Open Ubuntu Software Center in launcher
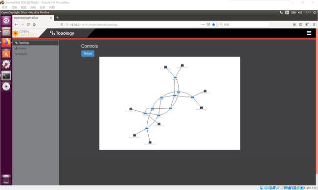318x190 pixels. 6,53
